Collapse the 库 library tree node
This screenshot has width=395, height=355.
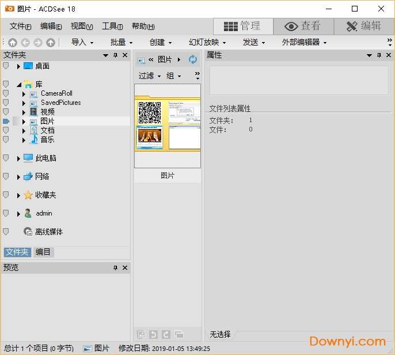point(18,84)
